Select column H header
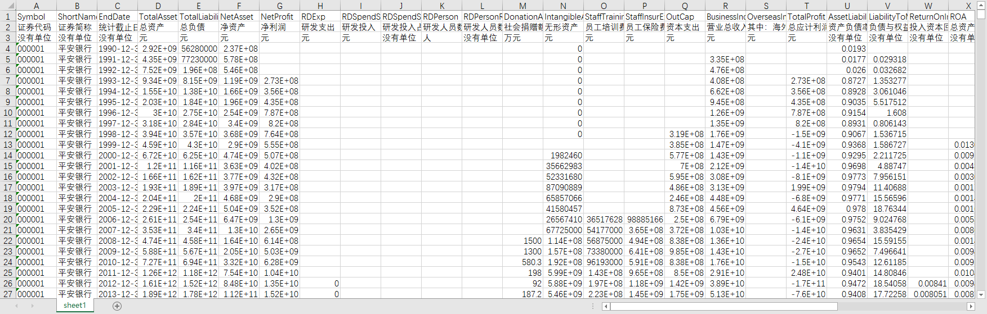 320,6
